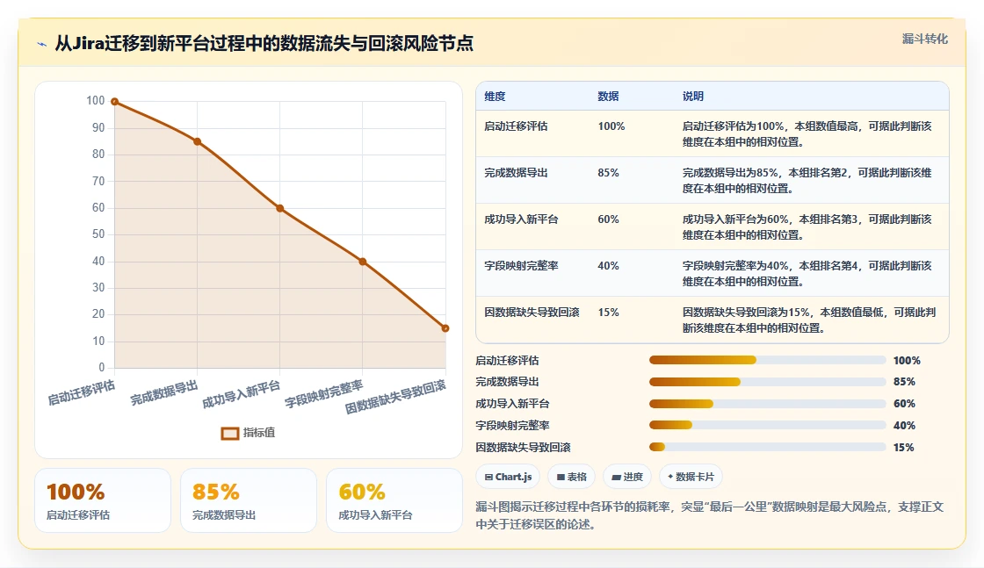Click the chart data point at 85
Viewport: 984px width, 568px height.
pos(197,141)
